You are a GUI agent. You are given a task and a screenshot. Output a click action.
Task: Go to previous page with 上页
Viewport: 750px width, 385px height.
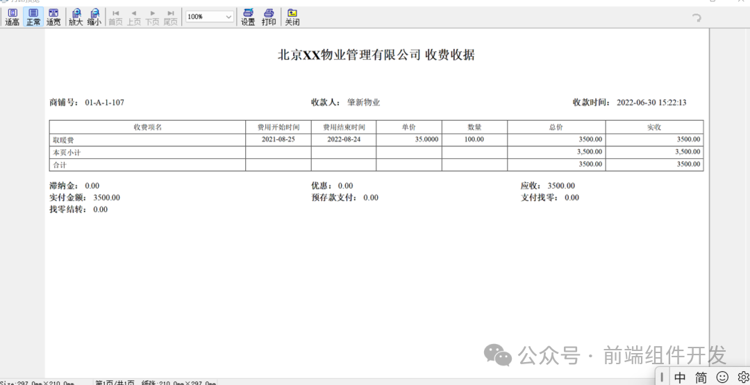pos(133,17)
